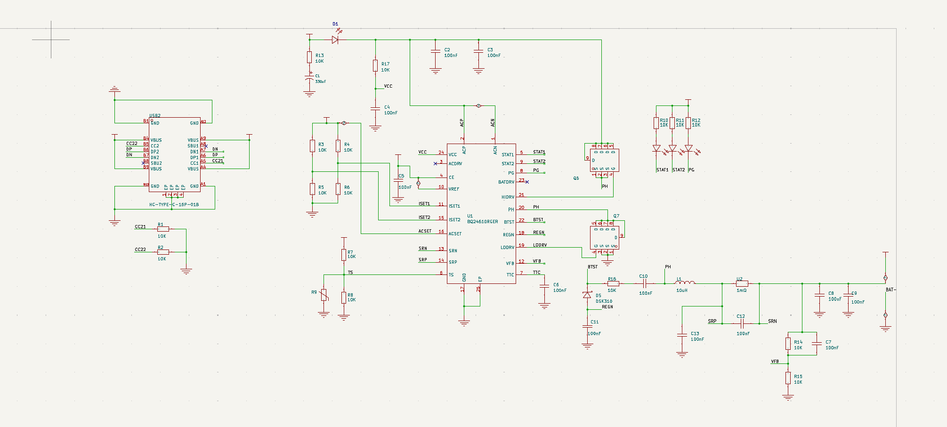Viewport: 947px width, 427px height.
Task: Select the U2 1mΩ sense resistor
Action: pyautogui.click(x=742, y=283)
